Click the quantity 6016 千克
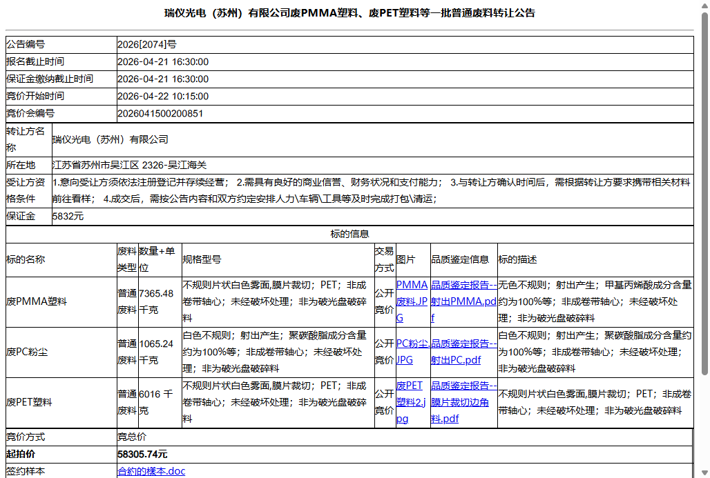 [156, 402]
